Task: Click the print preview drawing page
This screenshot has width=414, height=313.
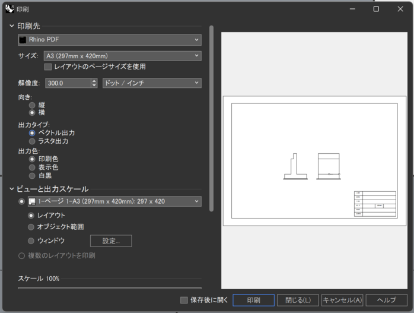Action: click(314, 161)
